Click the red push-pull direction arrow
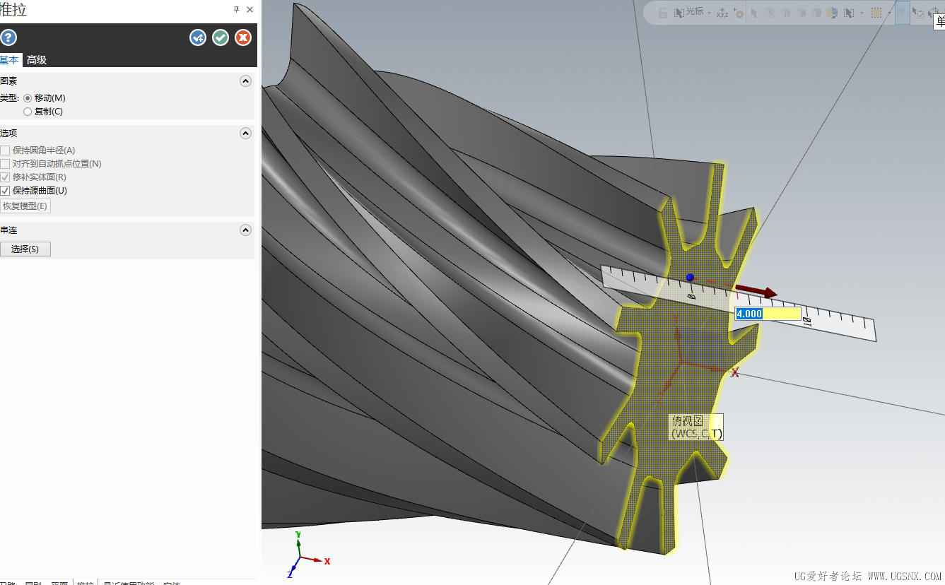The image size is (945, 585). click(x=757, y=291)
